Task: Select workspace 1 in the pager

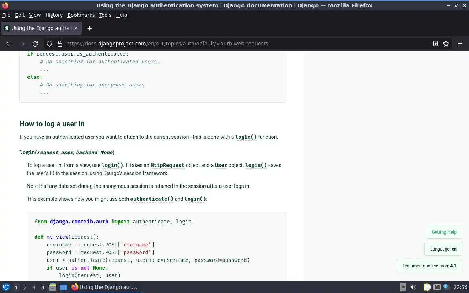Action: pos(16,288)
